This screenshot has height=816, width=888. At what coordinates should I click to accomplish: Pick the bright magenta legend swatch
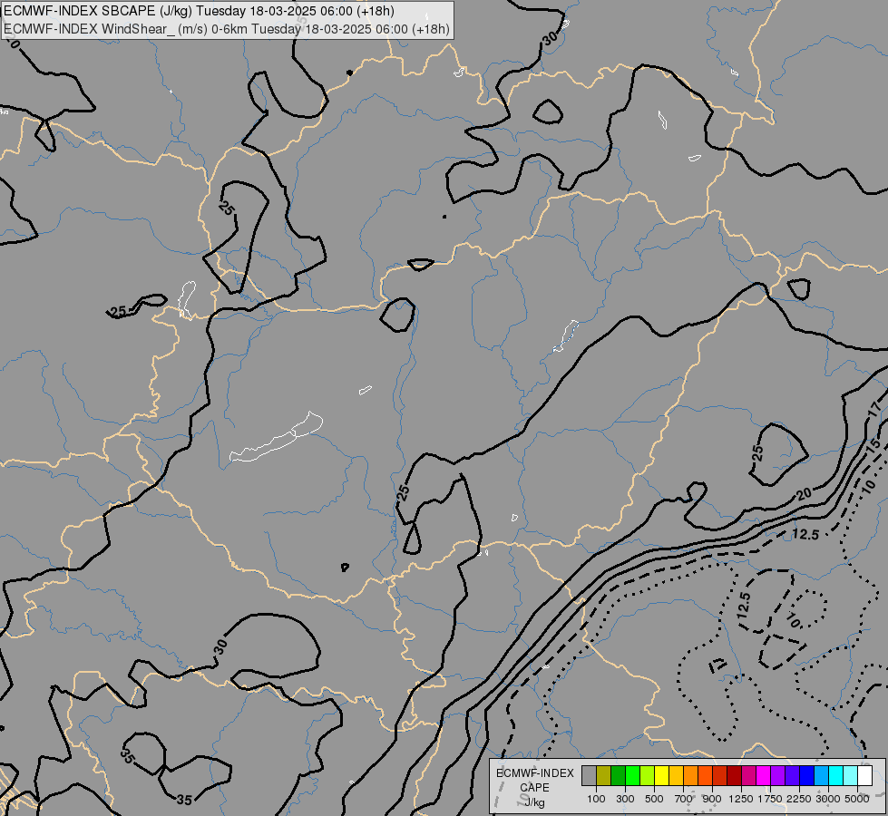pos(763,776)
